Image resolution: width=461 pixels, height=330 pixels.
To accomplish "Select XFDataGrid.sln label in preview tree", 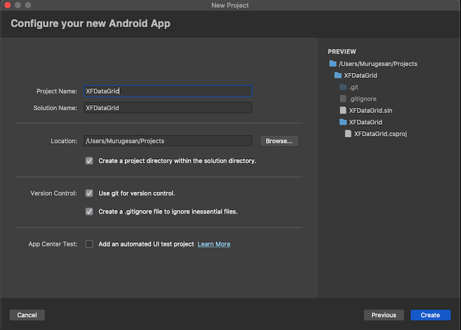I will (370, 110).
